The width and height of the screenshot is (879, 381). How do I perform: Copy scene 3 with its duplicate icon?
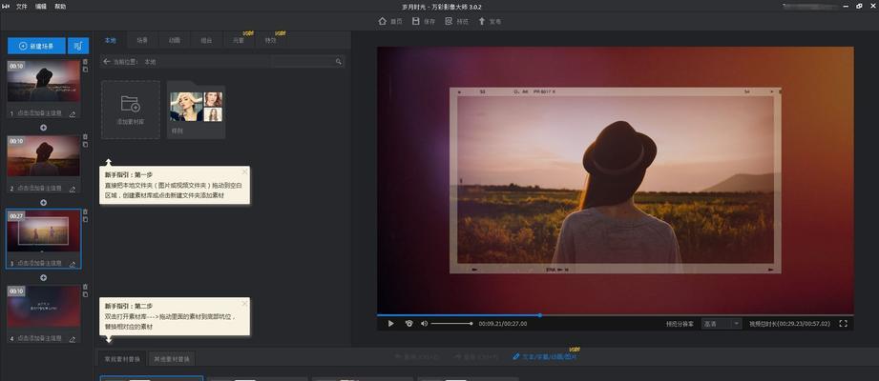pyautogui.click(x=85, y=219)
